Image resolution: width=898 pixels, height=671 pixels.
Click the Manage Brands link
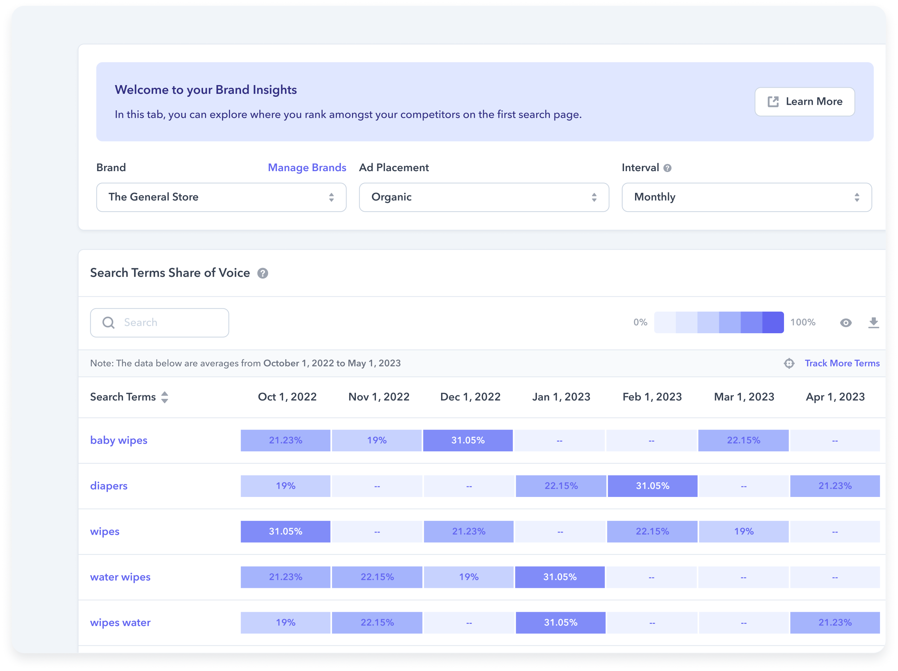click(307, 168)
